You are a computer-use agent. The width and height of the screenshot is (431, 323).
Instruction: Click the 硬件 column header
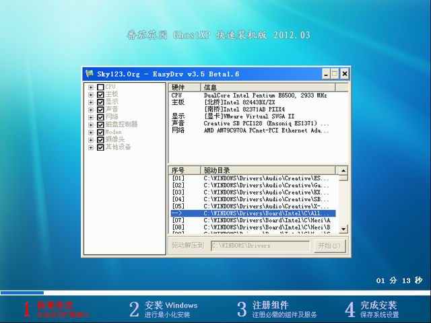185,87
